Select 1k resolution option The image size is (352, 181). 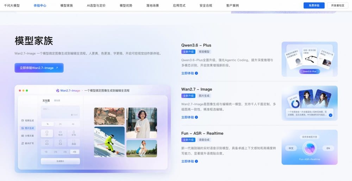coord(48,124)
